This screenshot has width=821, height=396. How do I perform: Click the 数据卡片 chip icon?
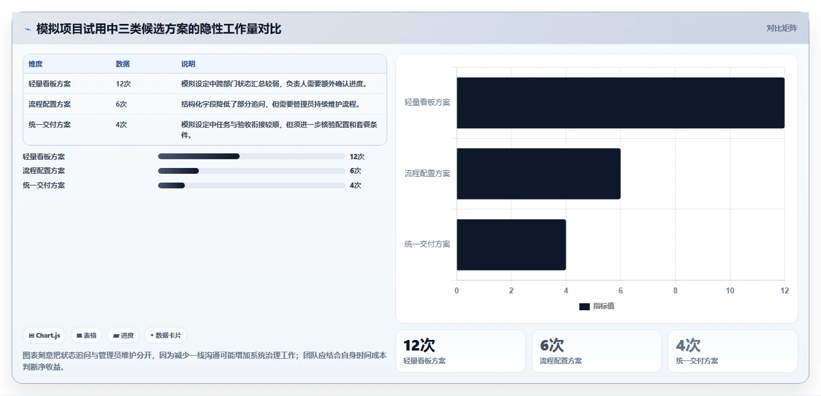[152, 335]
